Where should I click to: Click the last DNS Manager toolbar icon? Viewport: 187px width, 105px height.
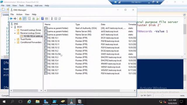pos(60,19)
